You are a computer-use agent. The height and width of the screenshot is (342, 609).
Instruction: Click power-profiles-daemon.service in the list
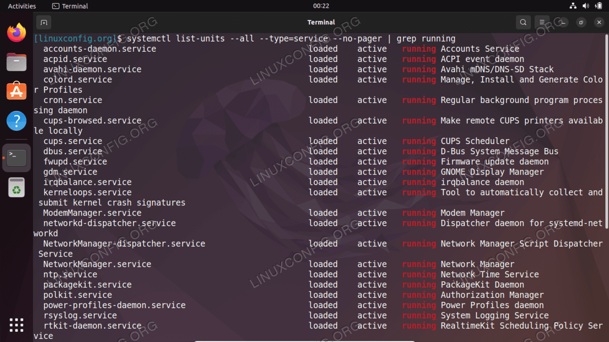[x=114, y=305]
